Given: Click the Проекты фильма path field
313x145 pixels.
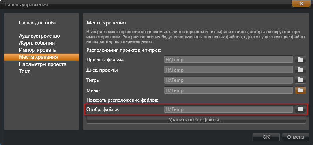Looking at the screenshot, I should click(x=229, y=60).
